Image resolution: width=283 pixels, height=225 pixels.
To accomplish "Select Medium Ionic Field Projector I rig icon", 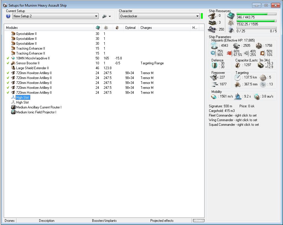I will (x=13, y=112).
